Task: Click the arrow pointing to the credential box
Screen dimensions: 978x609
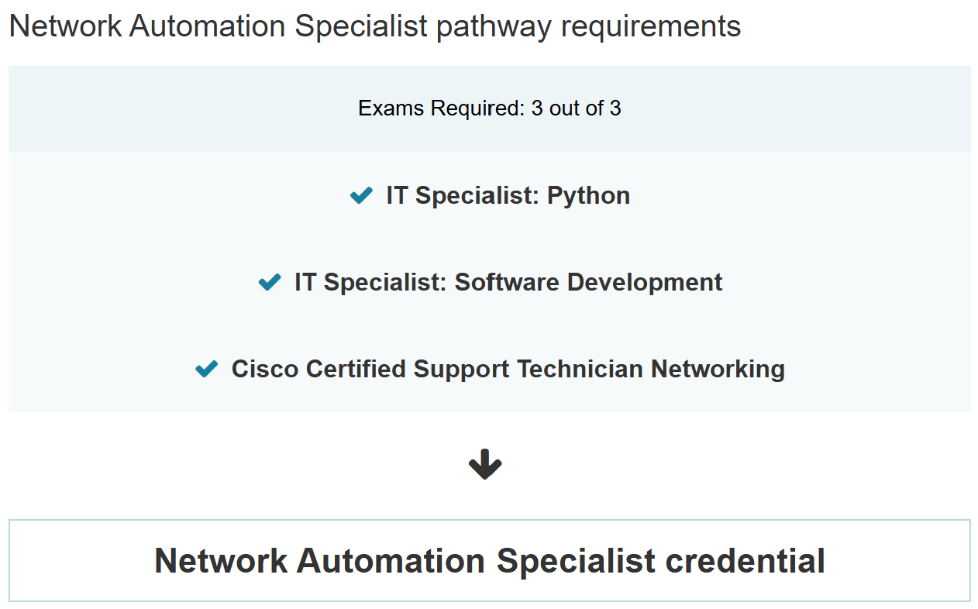Action: pos(486,464)
